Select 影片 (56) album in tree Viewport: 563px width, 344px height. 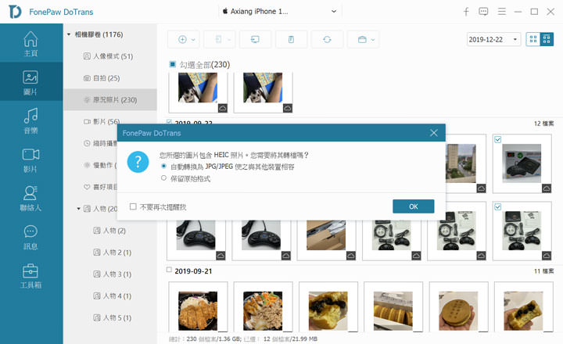[102, 122]
